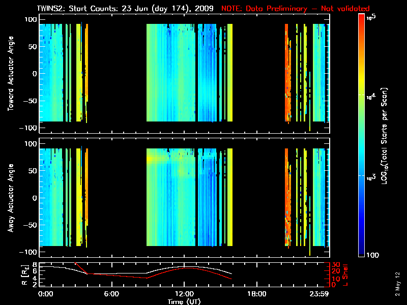
Task: Click the Time (UT) axis label
Action: [185, 301]
